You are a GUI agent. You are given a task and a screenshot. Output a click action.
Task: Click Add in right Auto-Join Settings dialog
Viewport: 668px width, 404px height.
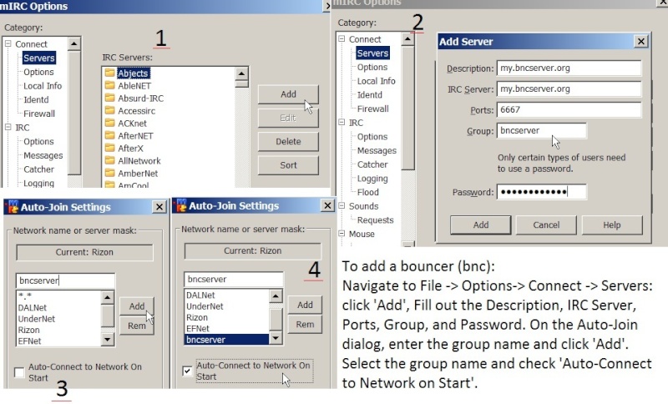click(x=305, y=305)
